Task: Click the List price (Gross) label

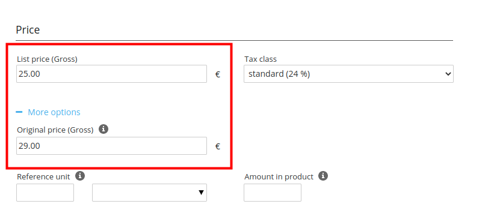Action: [x=47, y=59]
